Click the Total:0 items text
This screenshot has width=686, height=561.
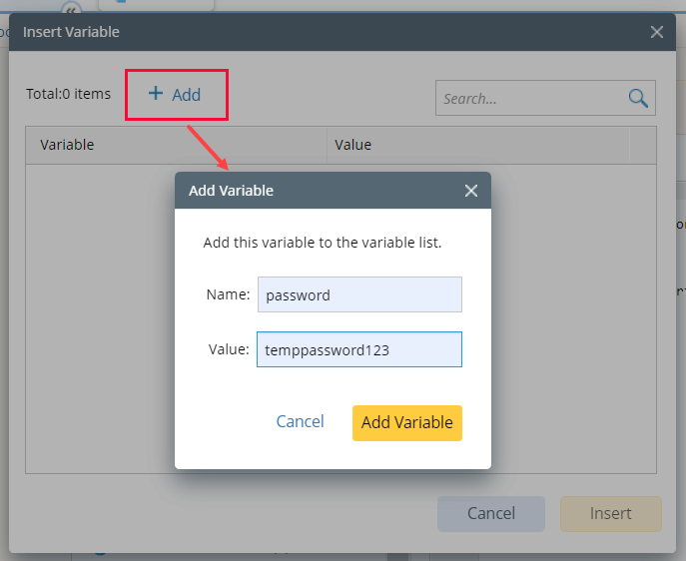(68, 95)
